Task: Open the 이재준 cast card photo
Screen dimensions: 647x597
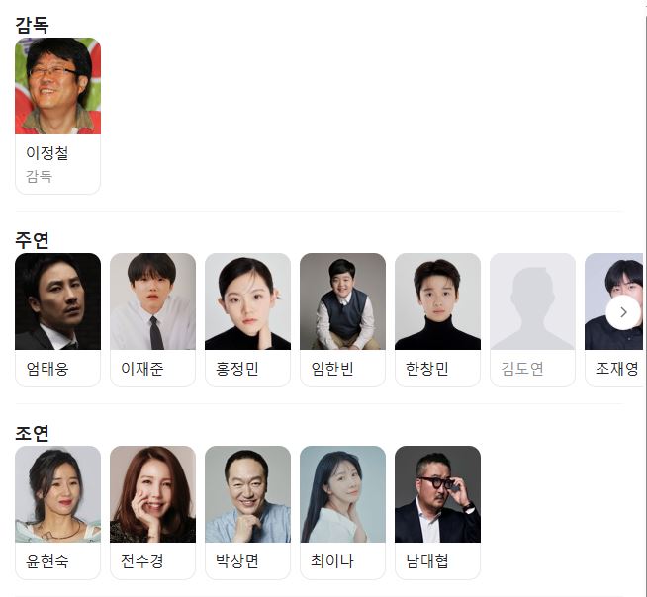Action: tap(152, 301)
